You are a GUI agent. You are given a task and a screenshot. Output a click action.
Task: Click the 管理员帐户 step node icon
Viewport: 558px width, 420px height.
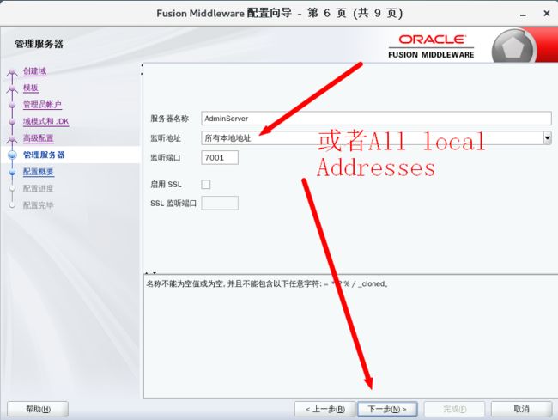pos(13,105)
